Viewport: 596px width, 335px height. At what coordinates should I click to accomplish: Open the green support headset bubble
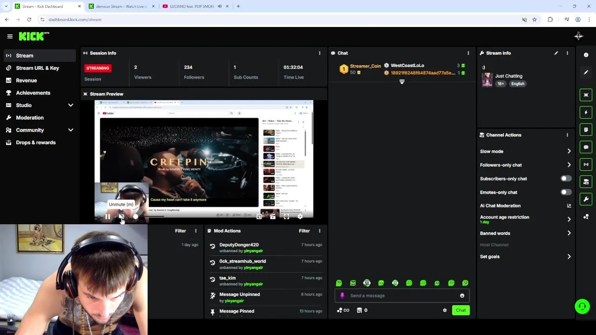(x=582, y=306)
